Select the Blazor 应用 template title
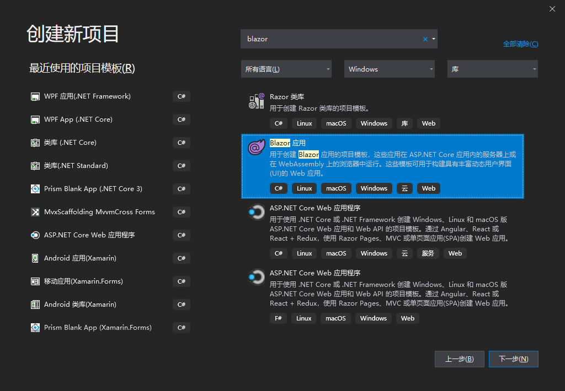The image size is (565, 391). click(x=287, y=143)
